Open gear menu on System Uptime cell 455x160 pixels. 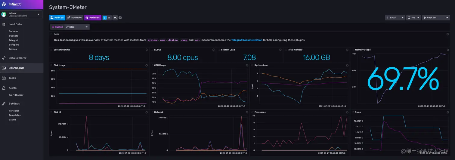point(147,50)
